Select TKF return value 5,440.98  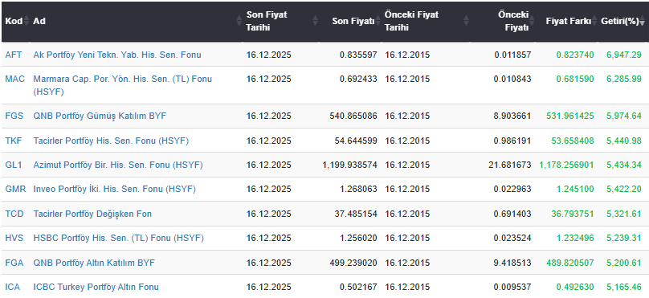(624, 141)
